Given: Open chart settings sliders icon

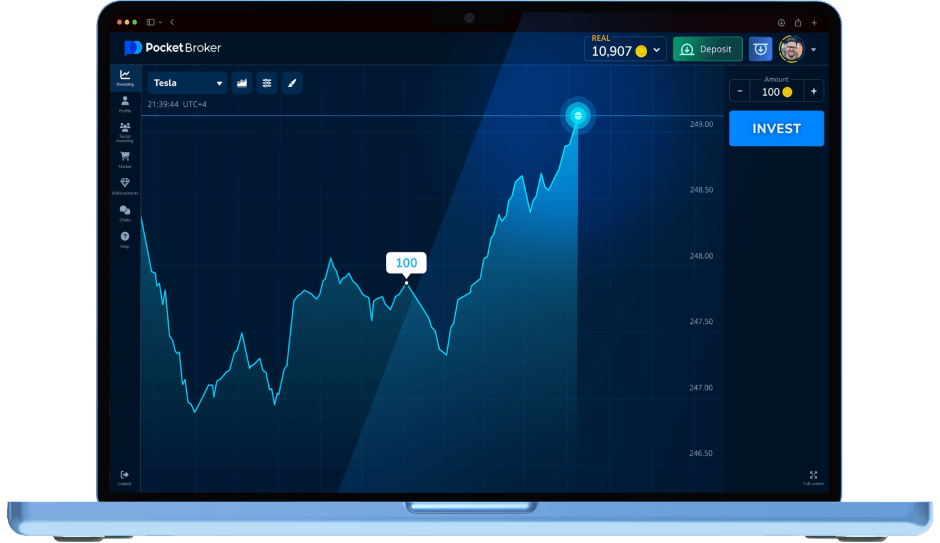Looking at the screenshot, I should tap(267, 83).
